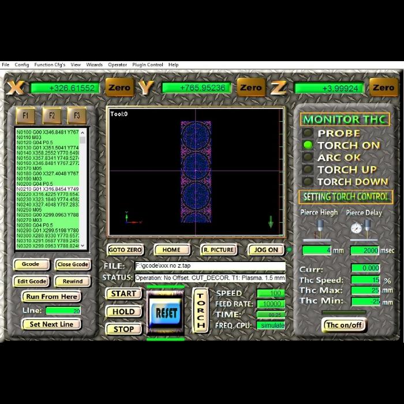The height and width of the screenshot is (404, 404).
Task: Click the Run From Here button
Action: (x=51, y=297)
